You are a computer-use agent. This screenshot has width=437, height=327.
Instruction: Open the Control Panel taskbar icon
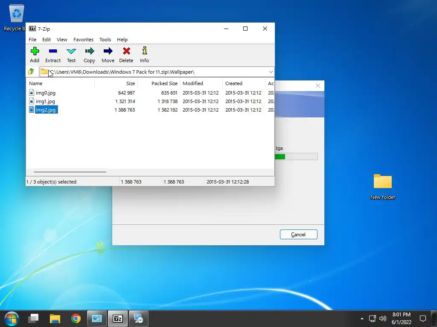(x=97, y=318)
